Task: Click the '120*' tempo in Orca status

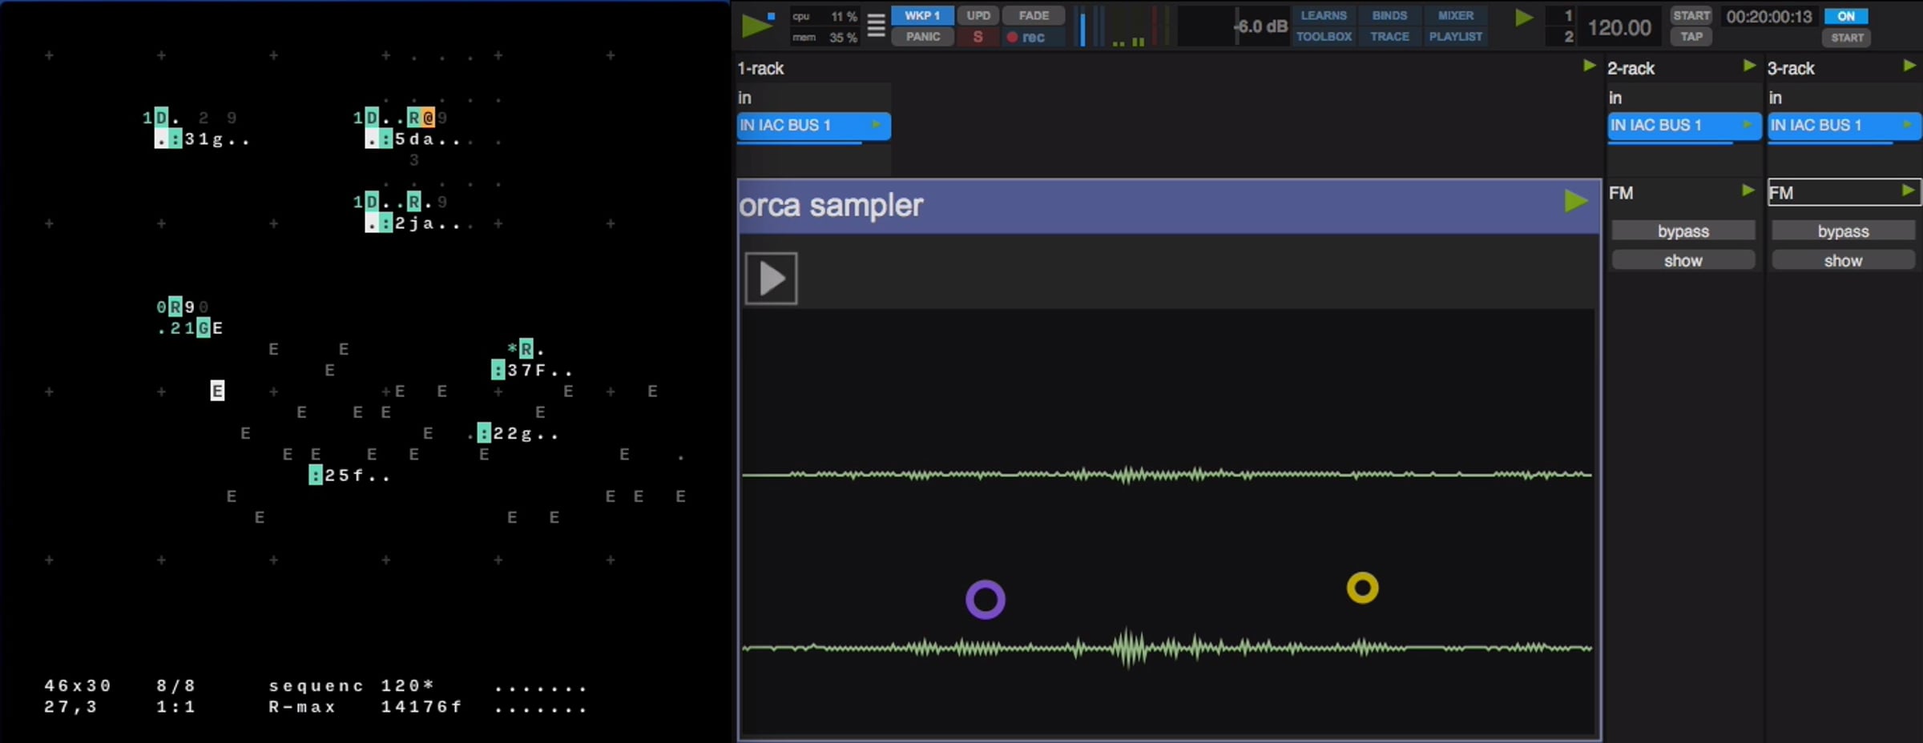Action: [408, 686]
